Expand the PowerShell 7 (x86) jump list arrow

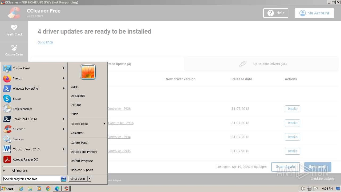(x=64, y=119)
